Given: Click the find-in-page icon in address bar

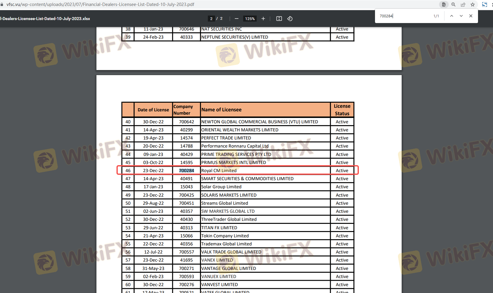Looking at the screenshot, I should tap(444, 4).
